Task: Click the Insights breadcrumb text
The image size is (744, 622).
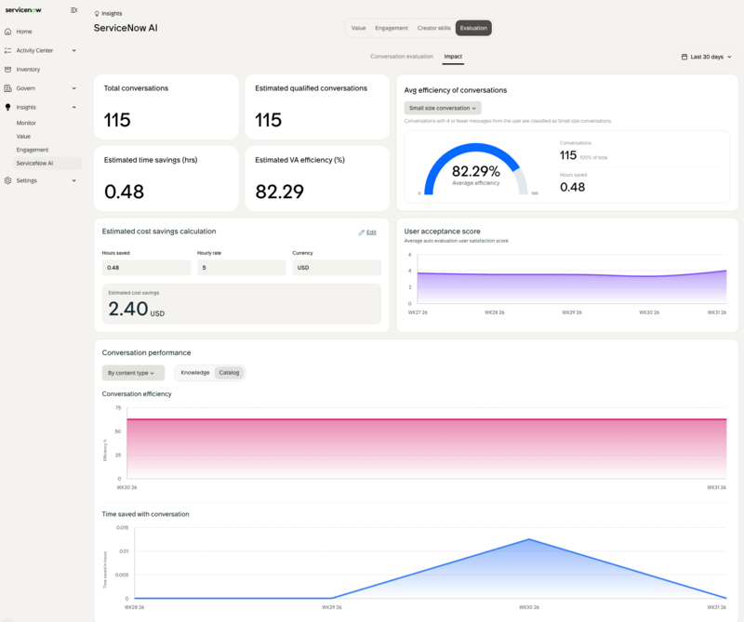Action: click(112, 14)
